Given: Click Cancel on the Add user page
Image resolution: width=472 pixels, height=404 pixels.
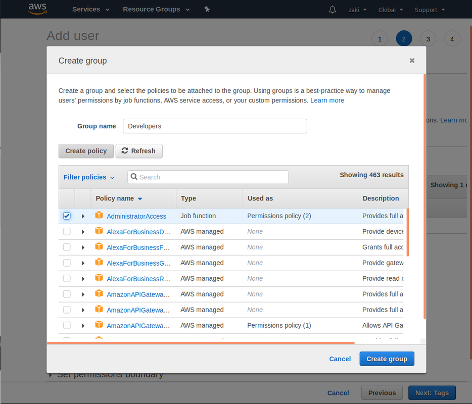Looking at the screenshot, I should (x=338, y=393).
